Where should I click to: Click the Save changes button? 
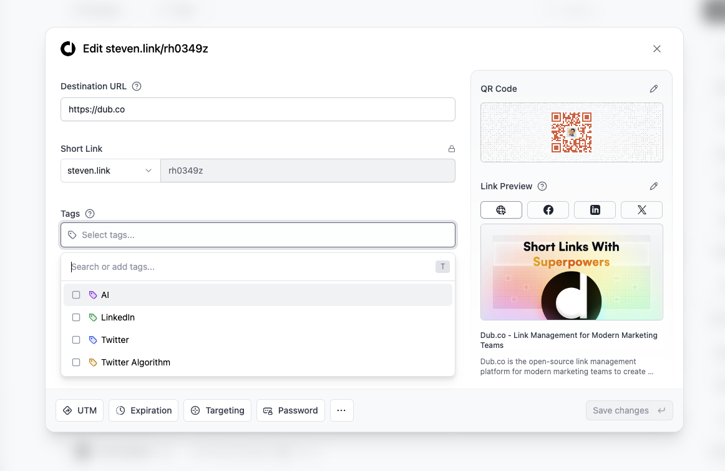[629, 410]
